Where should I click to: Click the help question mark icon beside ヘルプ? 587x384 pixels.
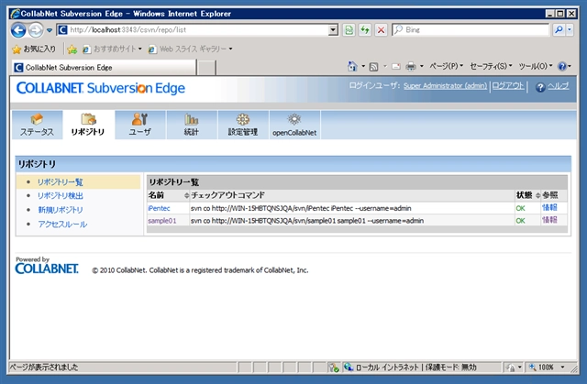pos(540,87)
